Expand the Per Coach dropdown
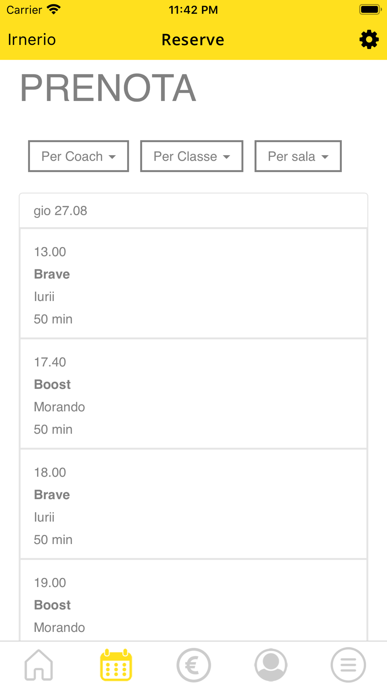The height and width of the screenshot is (688, 387). [79, 156]
